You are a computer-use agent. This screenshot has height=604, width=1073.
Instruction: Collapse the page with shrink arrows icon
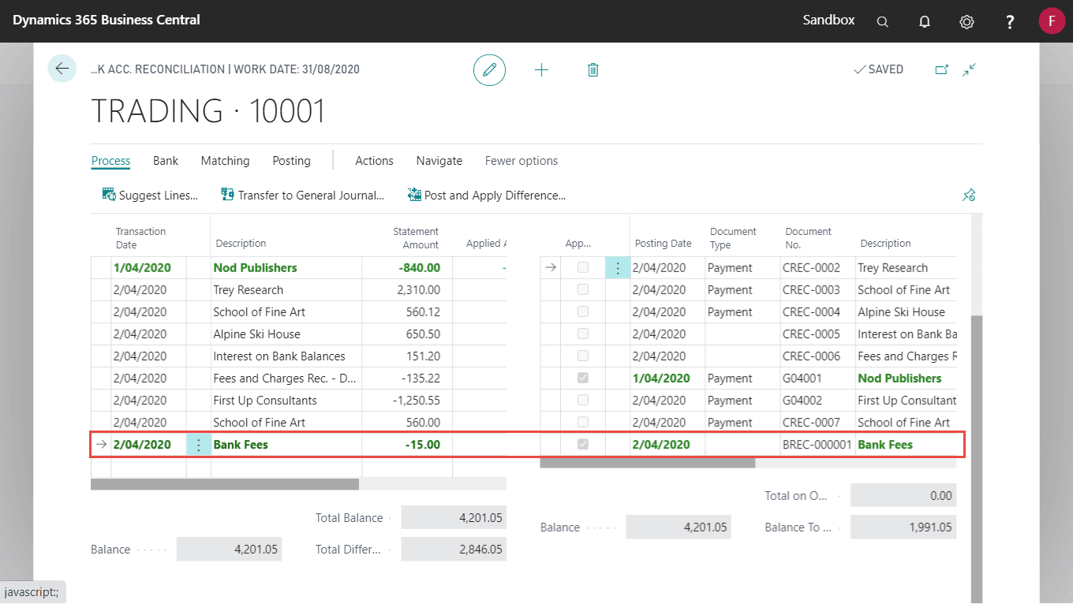click(970, 69)
